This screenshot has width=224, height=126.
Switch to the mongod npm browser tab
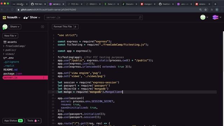tap(148, 4)
